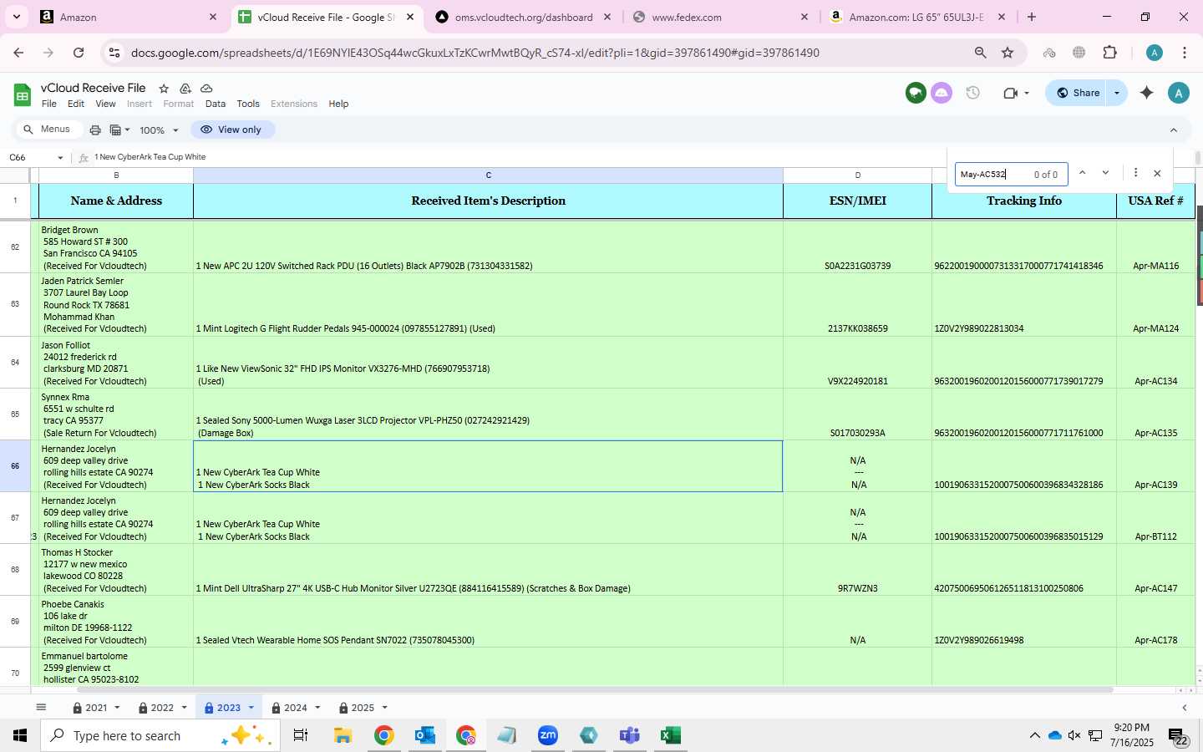Click the View only mode toggle
This screenshot has width=1203, height=752.
[232, 130]
